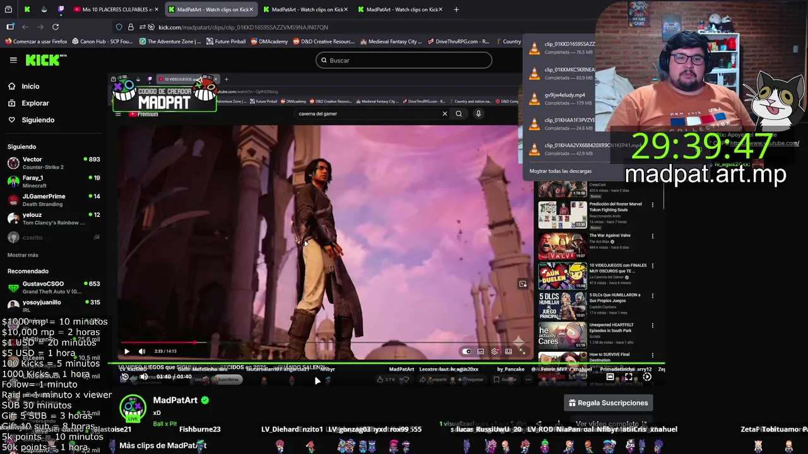
Task: Open MadPatArt channel name link
Action: [175, 400]
